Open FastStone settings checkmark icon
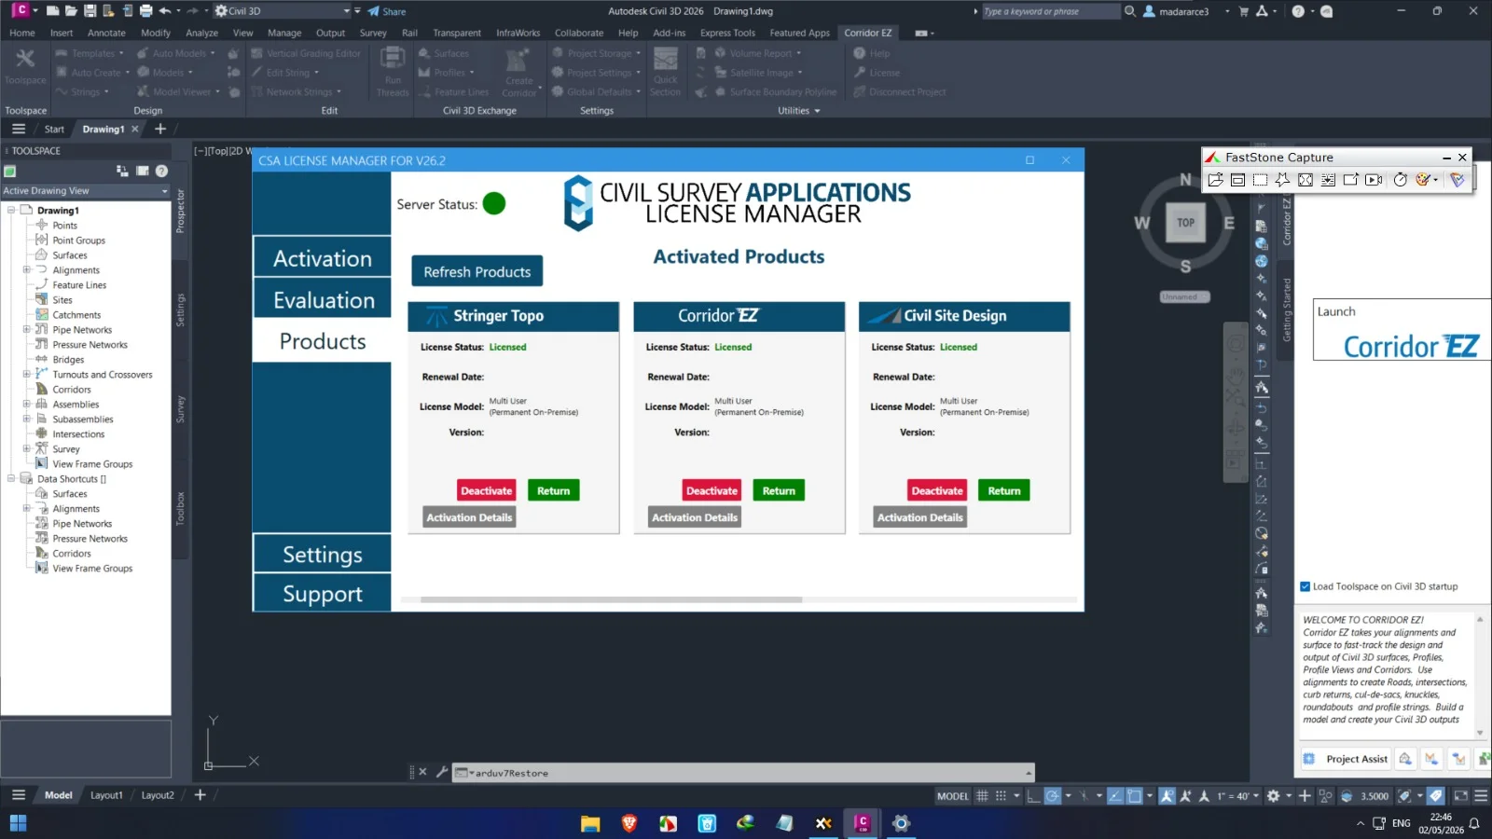The height and width of the screenshot is (839, 1492). click(1457, 180)
